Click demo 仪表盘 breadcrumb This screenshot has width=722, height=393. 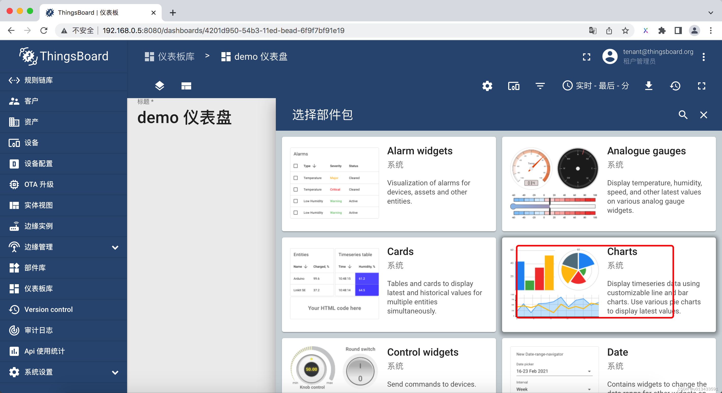[254, 57]
